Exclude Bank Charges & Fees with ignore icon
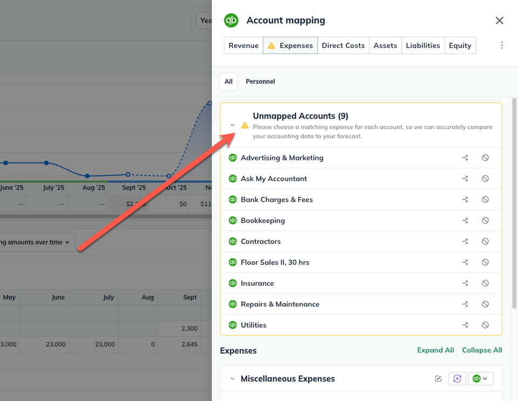518x401 pixels. [x=485, y=200]
